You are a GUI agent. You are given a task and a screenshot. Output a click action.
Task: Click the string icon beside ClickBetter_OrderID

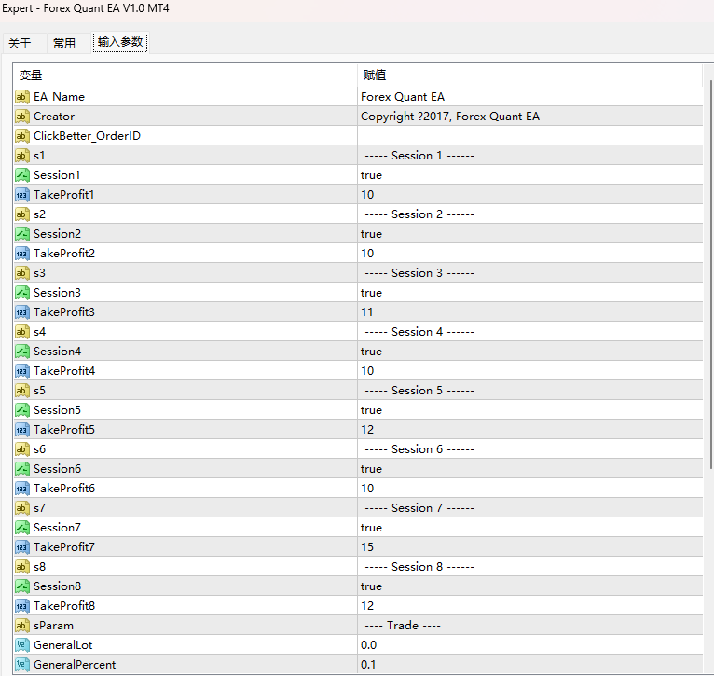coord(21,136)
